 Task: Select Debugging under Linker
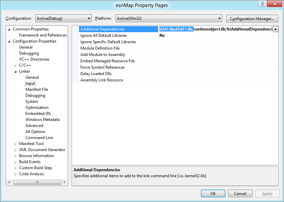(35, 95)
